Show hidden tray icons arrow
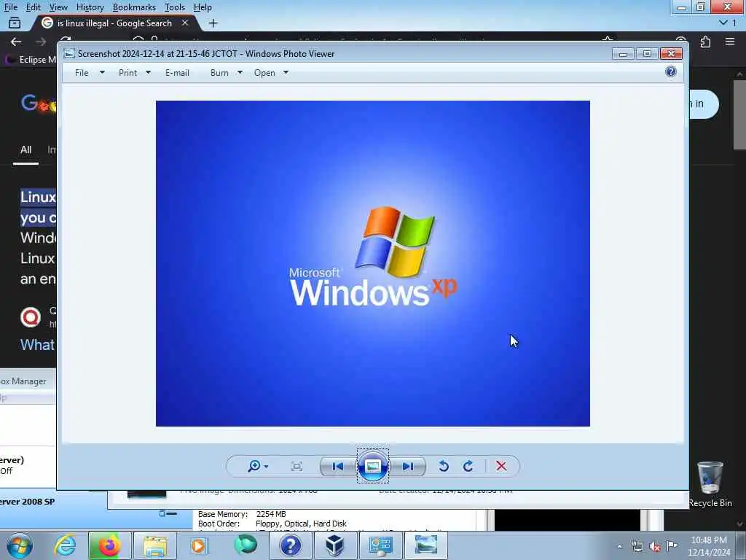746x560 pixels. coord(619,547)
